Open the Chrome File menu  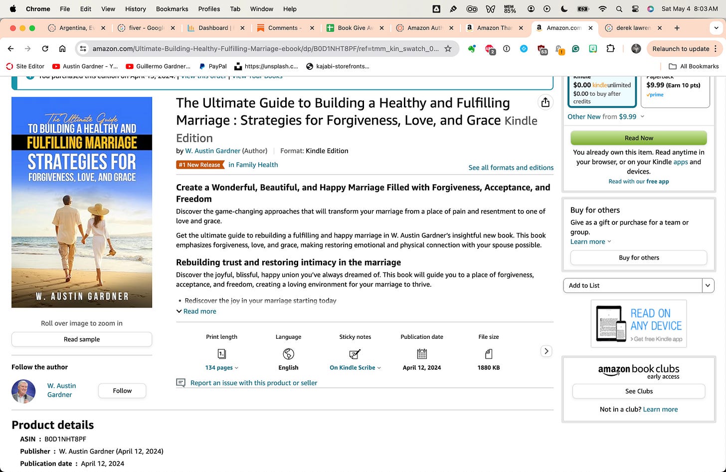pos(65,8)
